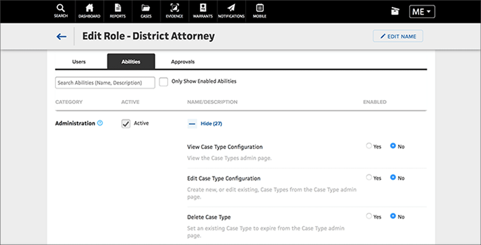Open the Warrants icon
The height and width of the screenshot is (245, 481).
coord(203,11)
